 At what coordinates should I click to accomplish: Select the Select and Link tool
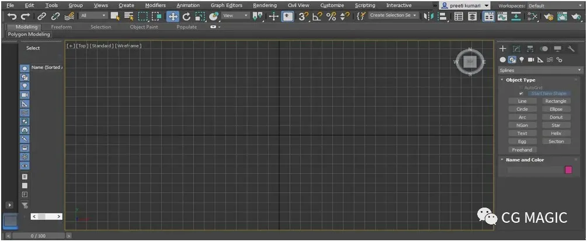tap(42, 16)
